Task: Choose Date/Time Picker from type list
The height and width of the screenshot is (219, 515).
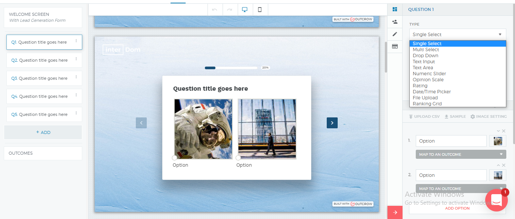Action: (458, 92)
